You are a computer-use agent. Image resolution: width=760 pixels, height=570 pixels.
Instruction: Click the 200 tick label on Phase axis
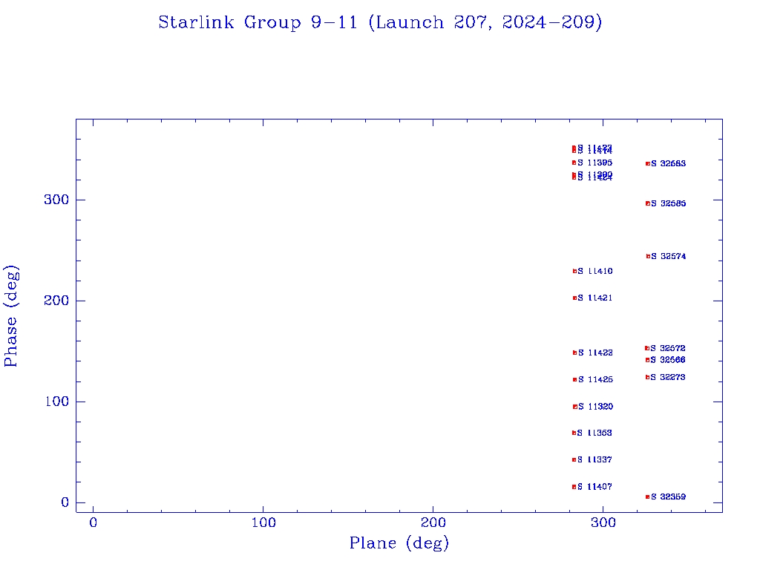coord(56,301)
